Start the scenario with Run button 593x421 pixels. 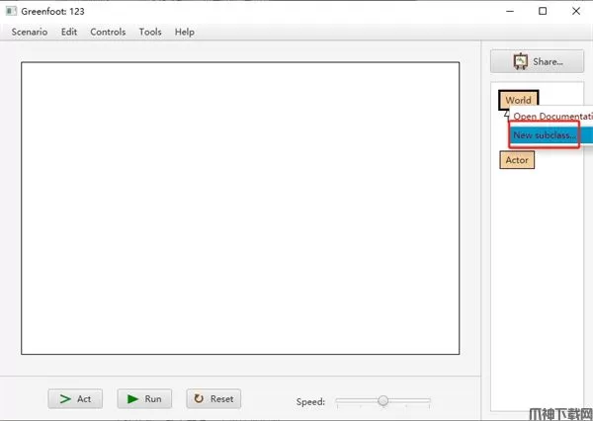click(x=144, y=398)
